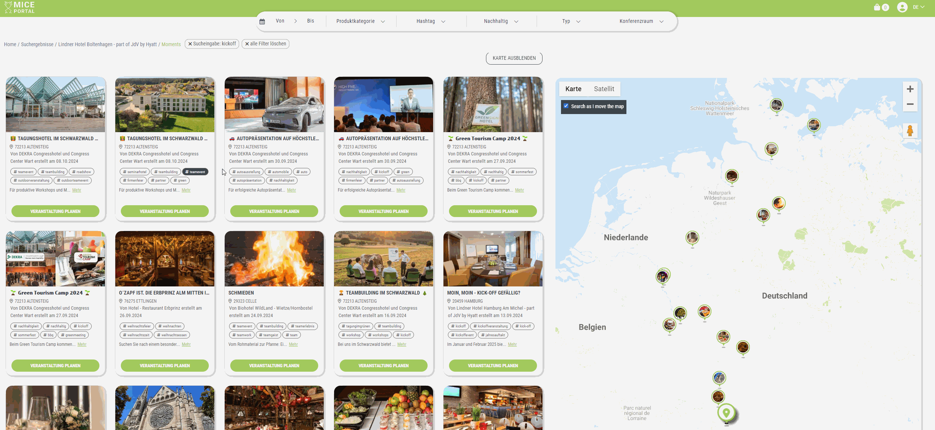This screenshot has height=430, width=935.
Task: Open Suchergebnisse breadcrumb link
Action: 37,44
